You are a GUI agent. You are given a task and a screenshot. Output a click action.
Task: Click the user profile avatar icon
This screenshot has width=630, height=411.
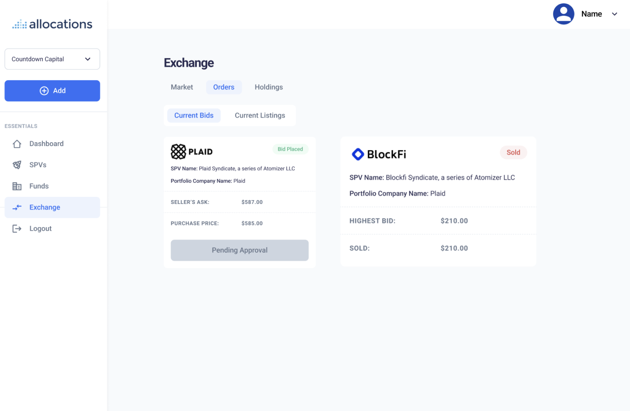pyautogui.click(x=563, y=14)
